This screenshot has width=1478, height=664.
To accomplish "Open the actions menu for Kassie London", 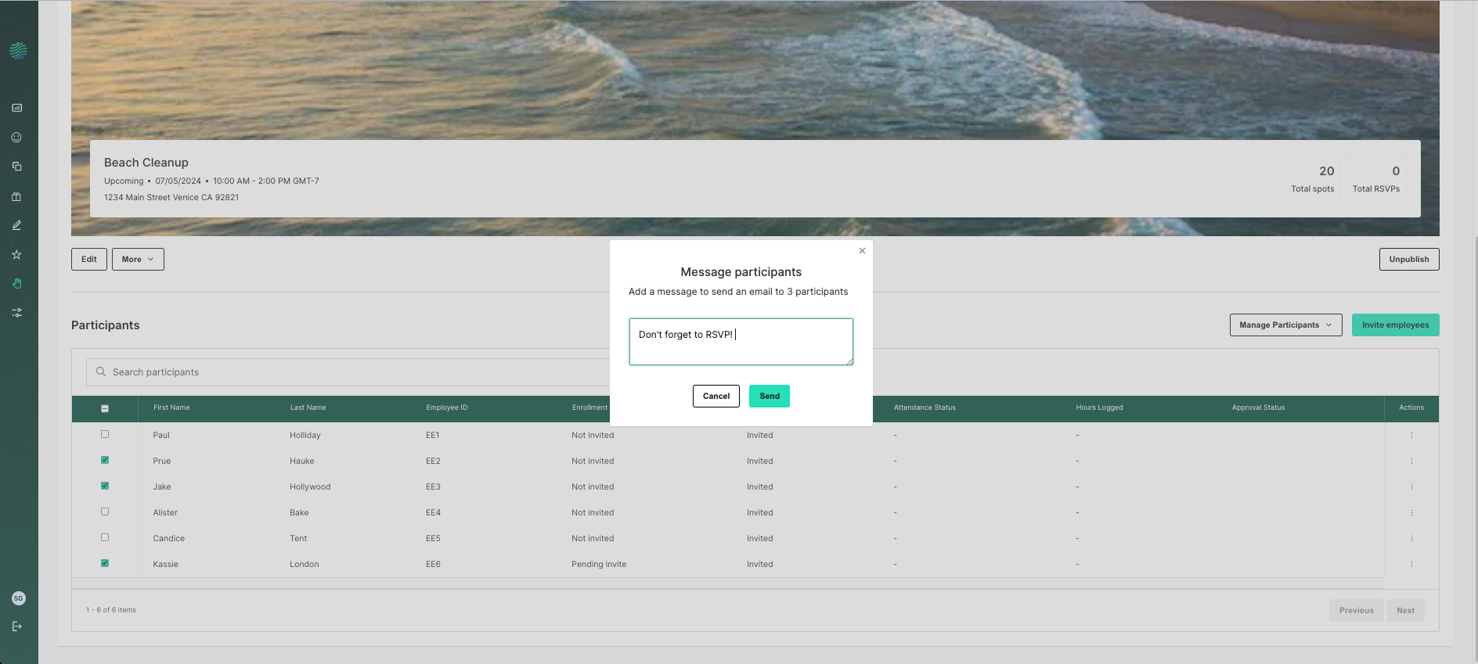I will click(1411, 565).
